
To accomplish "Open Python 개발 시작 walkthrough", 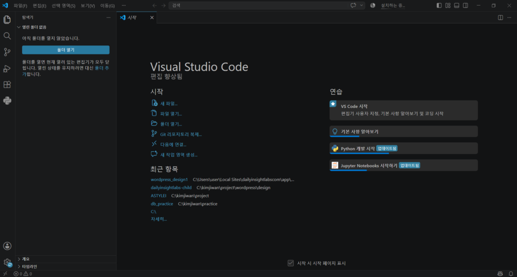I will (x=403, y=148).
